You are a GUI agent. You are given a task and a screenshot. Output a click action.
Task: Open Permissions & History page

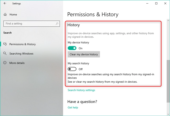[23, 44]
